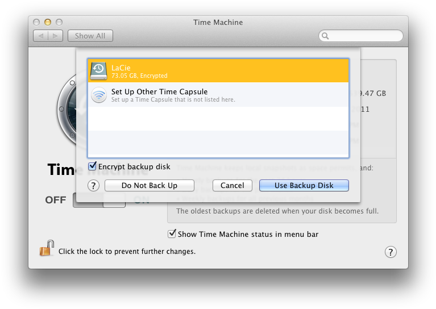436x309 pixels.
Task: Go back with the left arrow
Action: pyautogui.click(x=41, y=36)
